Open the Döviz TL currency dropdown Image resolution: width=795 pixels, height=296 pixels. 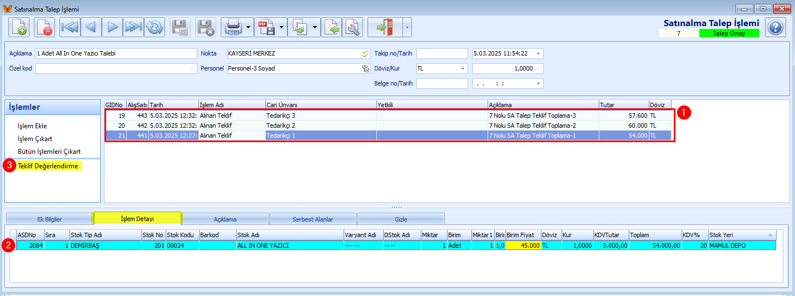(x=463, y=68)
